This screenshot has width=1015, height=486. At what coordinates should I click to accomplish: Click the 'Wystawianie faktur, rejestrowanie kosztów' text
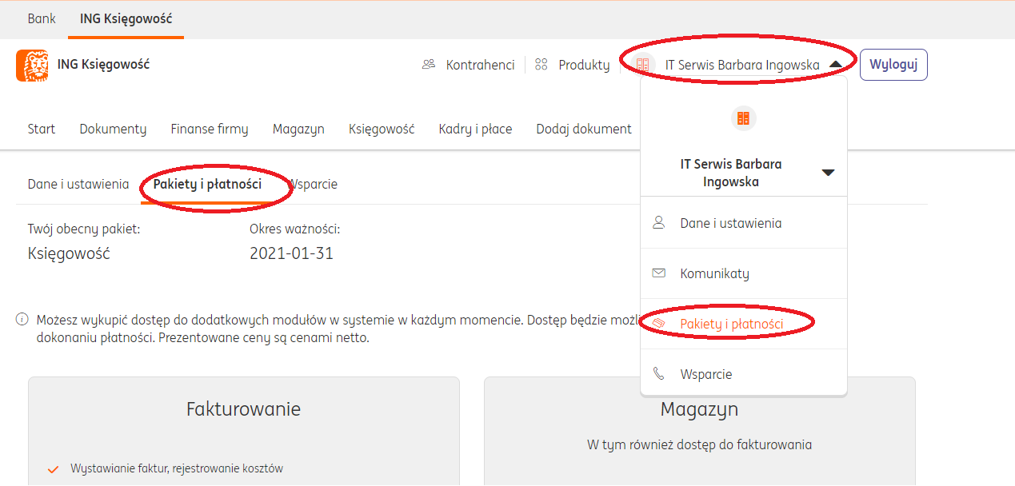point(177,468)
